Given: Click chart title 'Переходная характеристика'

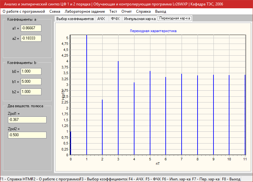Looking at the screenshot, I should (153, 31).
